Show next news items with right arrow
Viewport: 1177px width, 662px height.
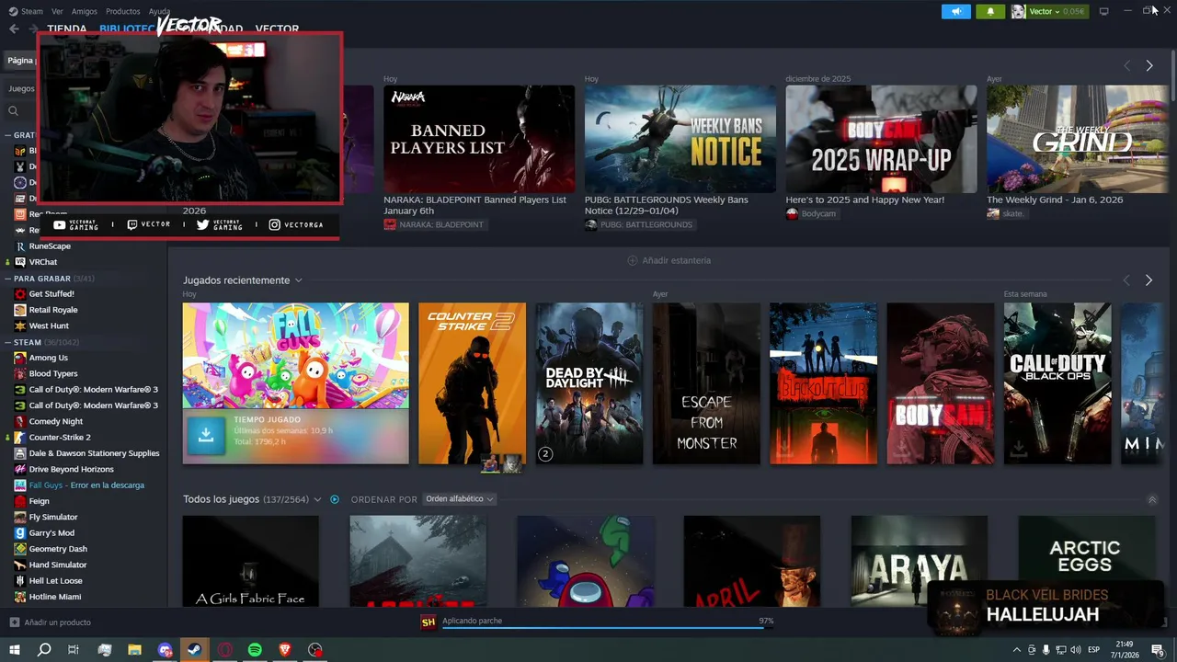[x=1149, y=66]
